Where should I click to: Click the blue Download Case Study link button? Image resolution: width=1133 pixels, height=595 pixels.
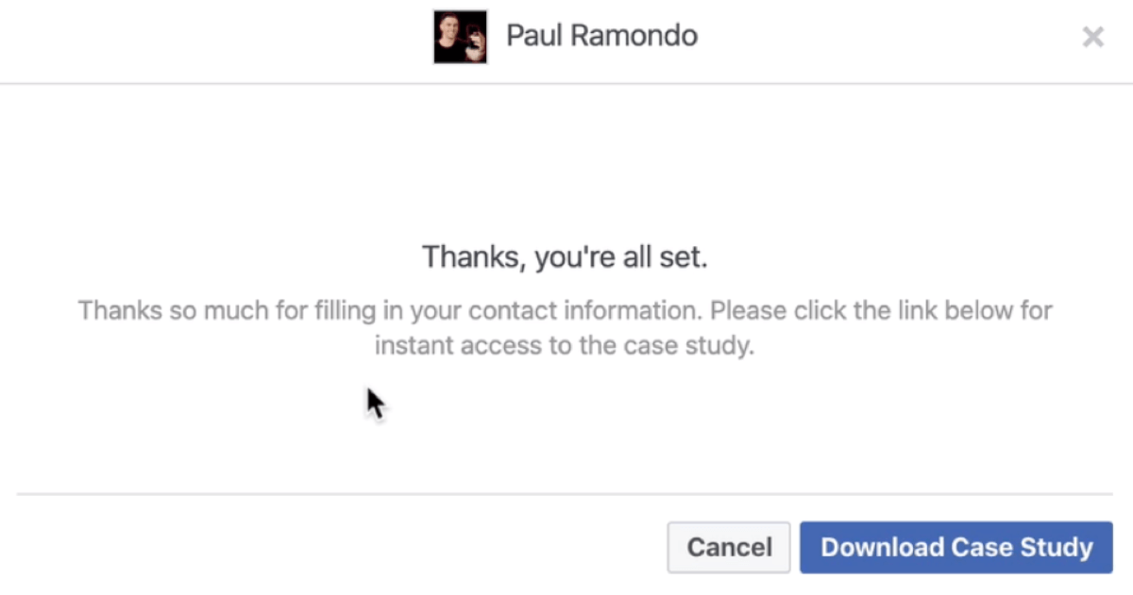[956, 548]
